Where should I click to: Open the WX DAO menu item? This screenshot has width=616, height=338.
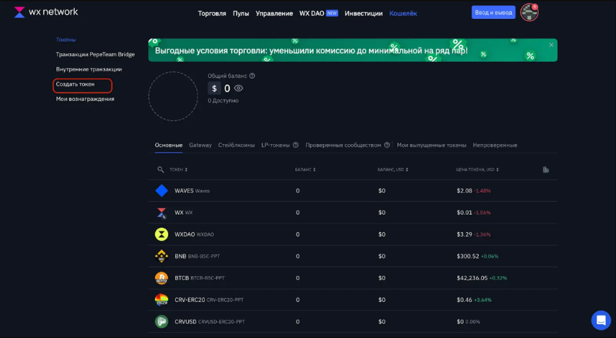(x=312, y=13)
